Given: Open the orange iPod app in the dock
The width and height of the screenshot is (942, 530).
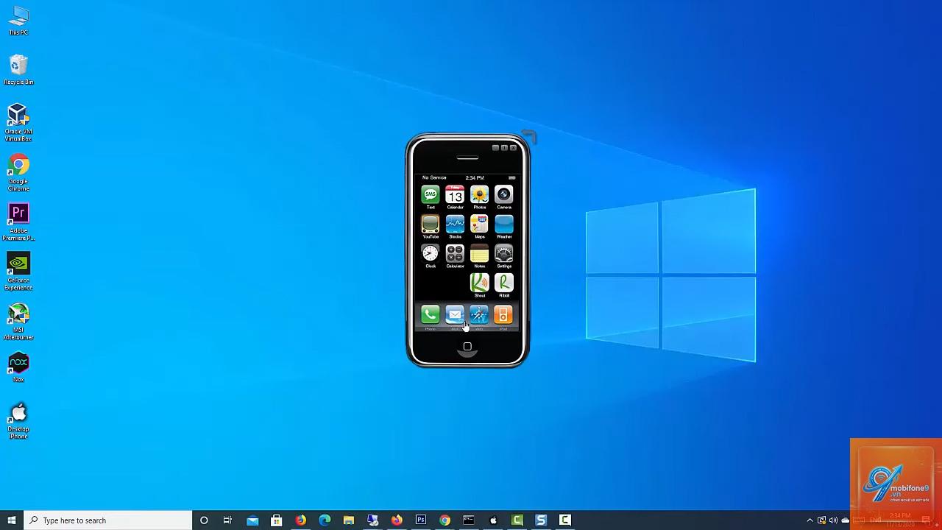Looking at the screenshot, I should pos(503,315).
